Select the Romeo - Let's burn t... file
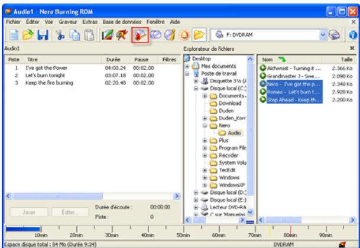The height and width of the screenshot is (248, 360). tap(293, 92)
